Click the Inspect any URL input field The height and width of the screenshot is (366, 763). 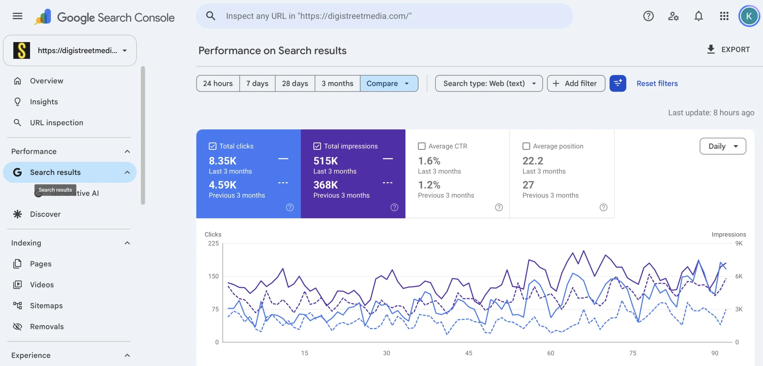[384, 16]
